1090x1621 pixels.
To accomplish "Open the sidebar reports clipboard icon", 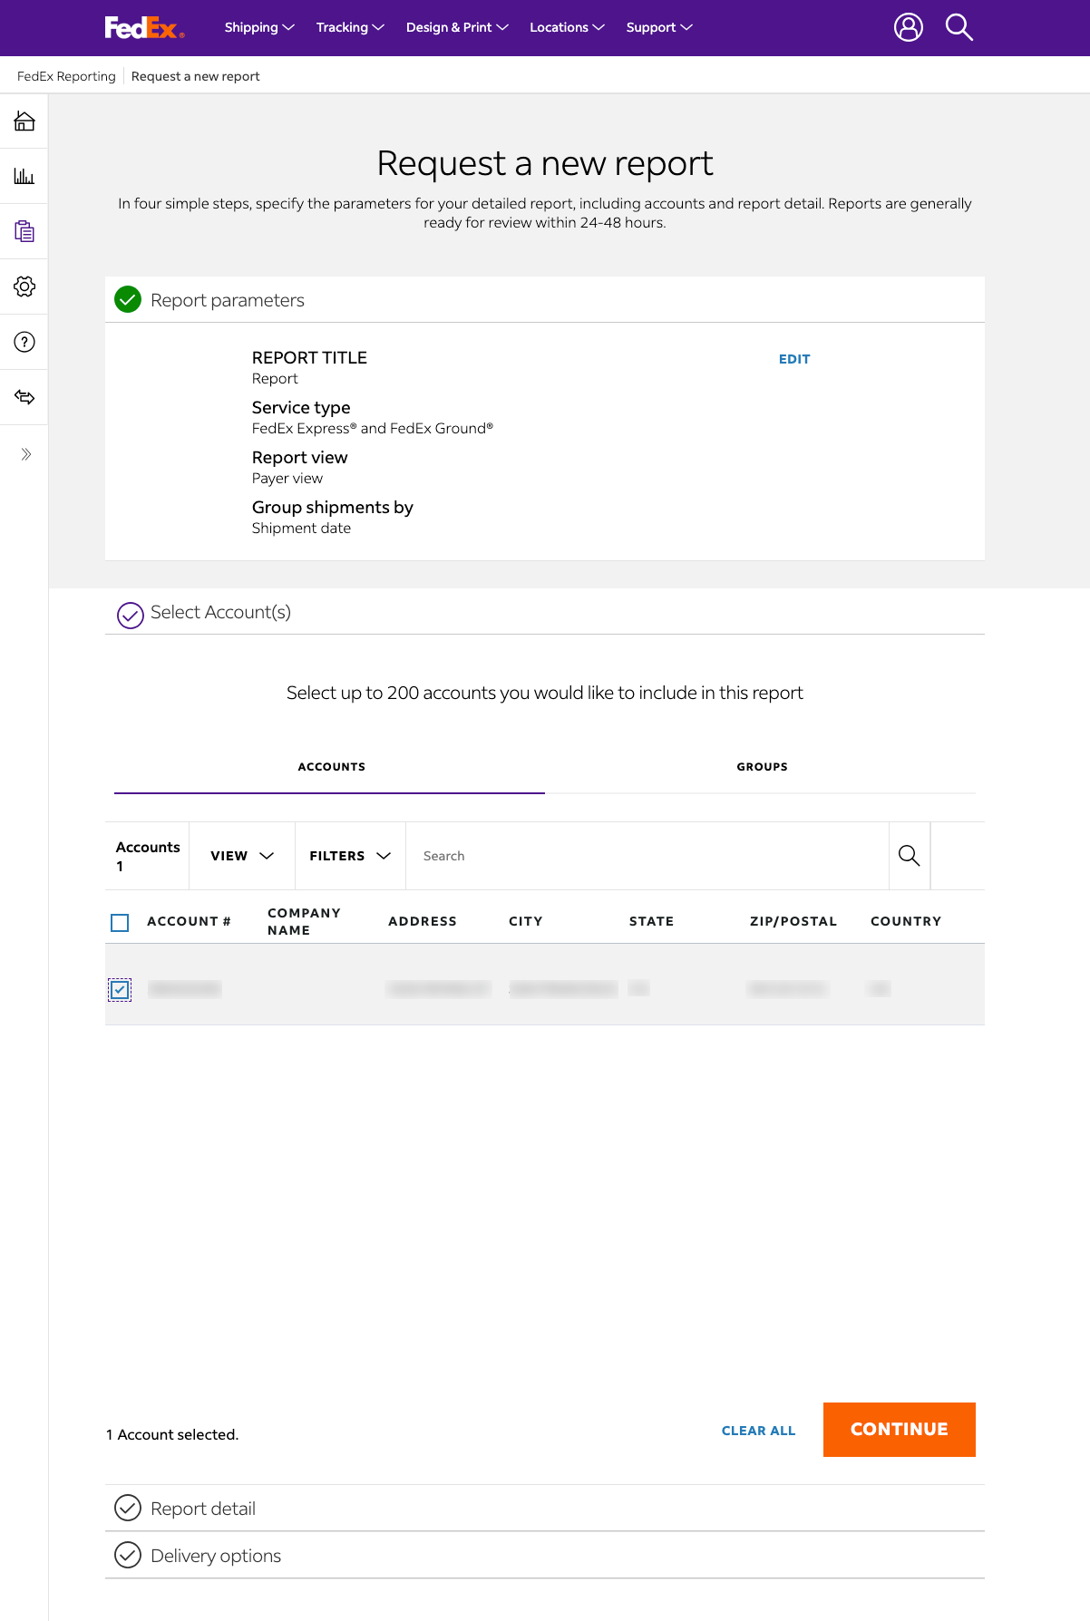I will [x=24, y=231].
